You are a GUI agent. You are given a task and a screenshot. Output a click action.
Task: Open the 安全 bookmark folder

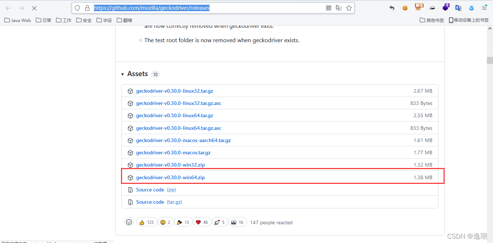coord(84,20)
